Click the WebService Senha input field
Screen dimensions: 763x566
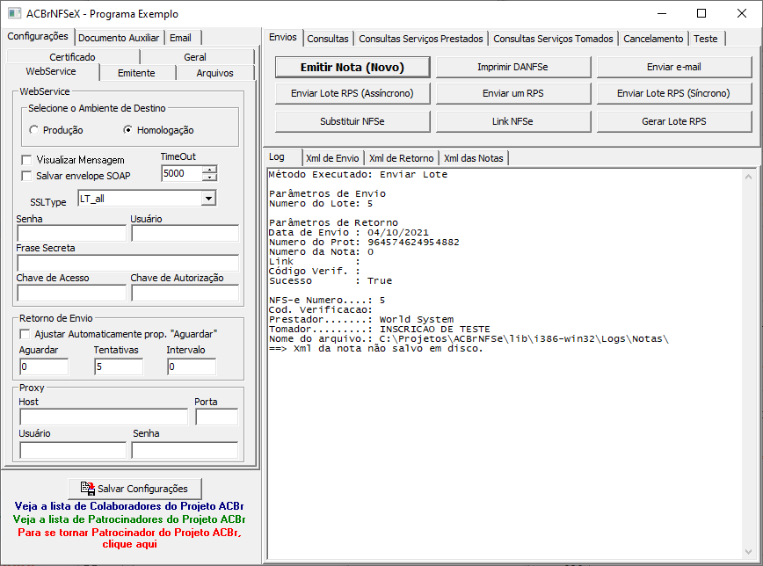[x=71, y=234]
